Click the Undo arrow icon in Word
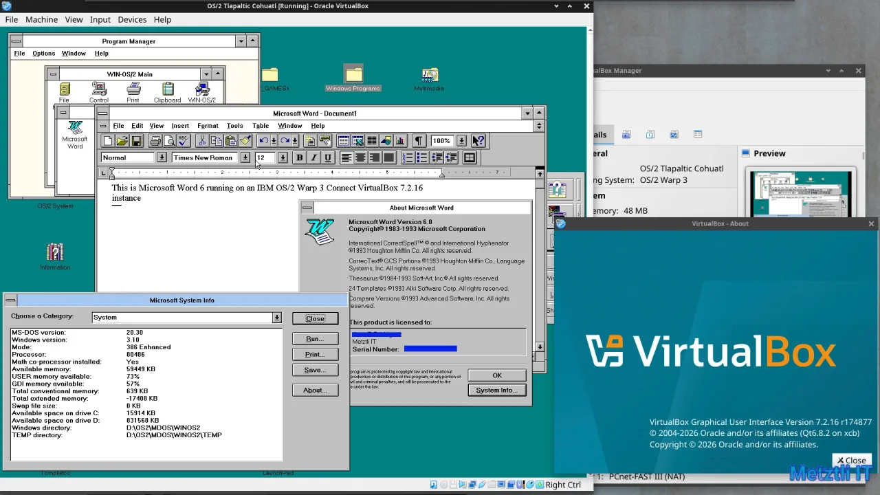880x495 pixels. [x=263, y=141]
